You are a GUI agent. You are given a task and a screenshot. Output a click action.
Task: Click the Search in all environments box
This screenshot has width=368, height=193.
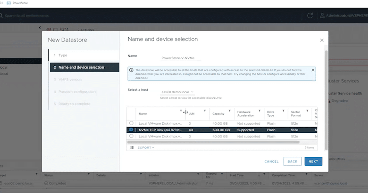[26, 16]
